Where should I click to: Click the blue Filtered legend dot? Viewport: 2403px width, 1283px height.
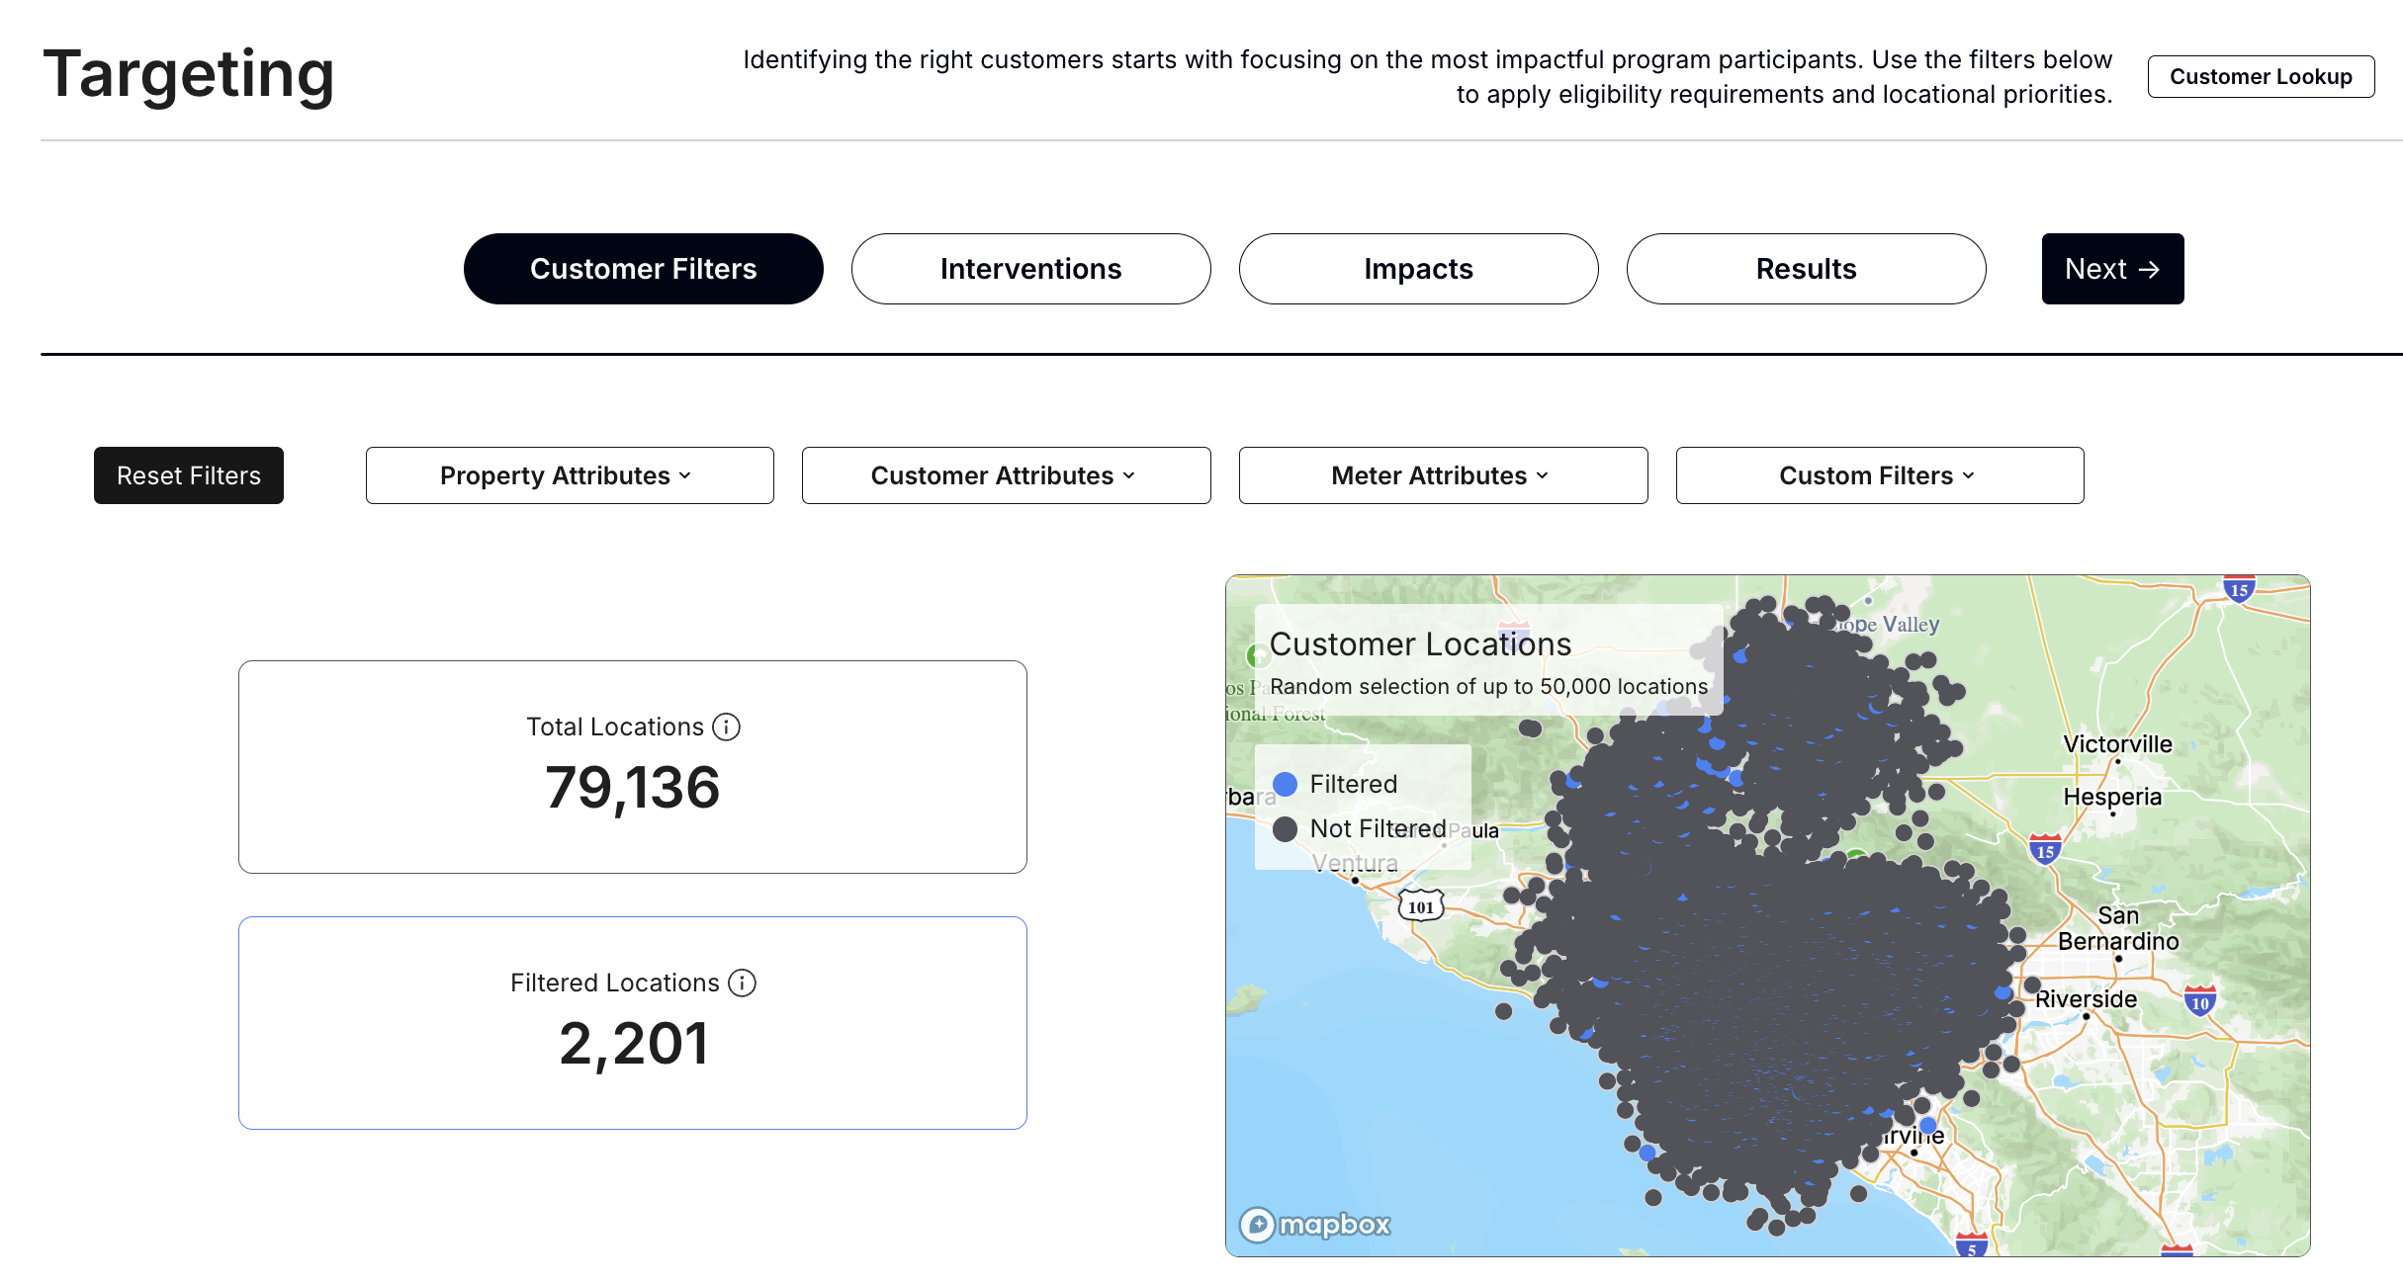(x=1285, y=785)
